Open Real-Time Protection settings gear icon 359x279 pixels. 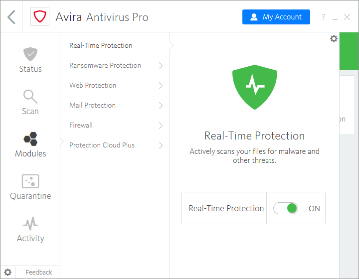click(334, 38)
